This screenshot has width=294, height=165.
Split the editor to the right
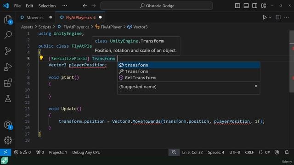click(278, 17)
